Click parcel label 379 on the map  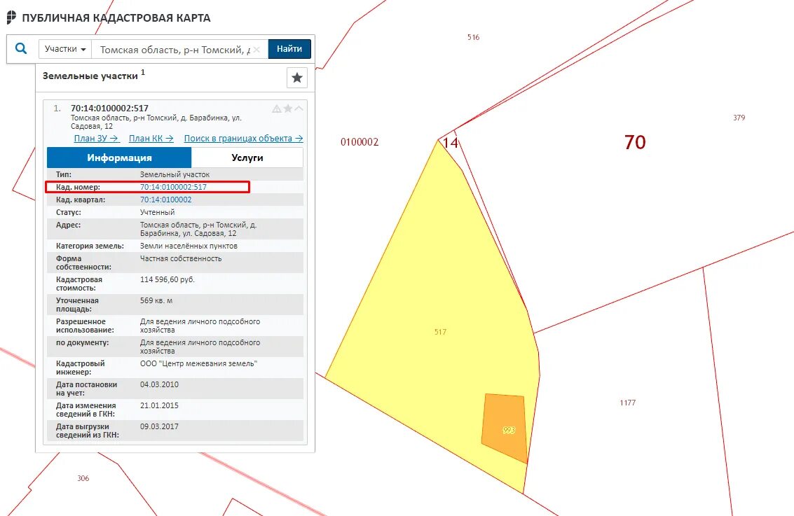739,118
